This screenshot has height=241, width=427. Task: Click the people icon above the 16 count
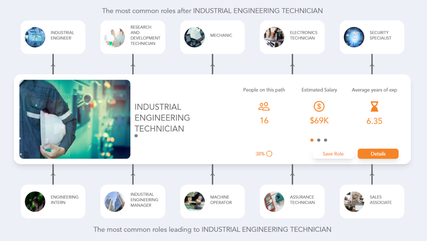point(264,106)
